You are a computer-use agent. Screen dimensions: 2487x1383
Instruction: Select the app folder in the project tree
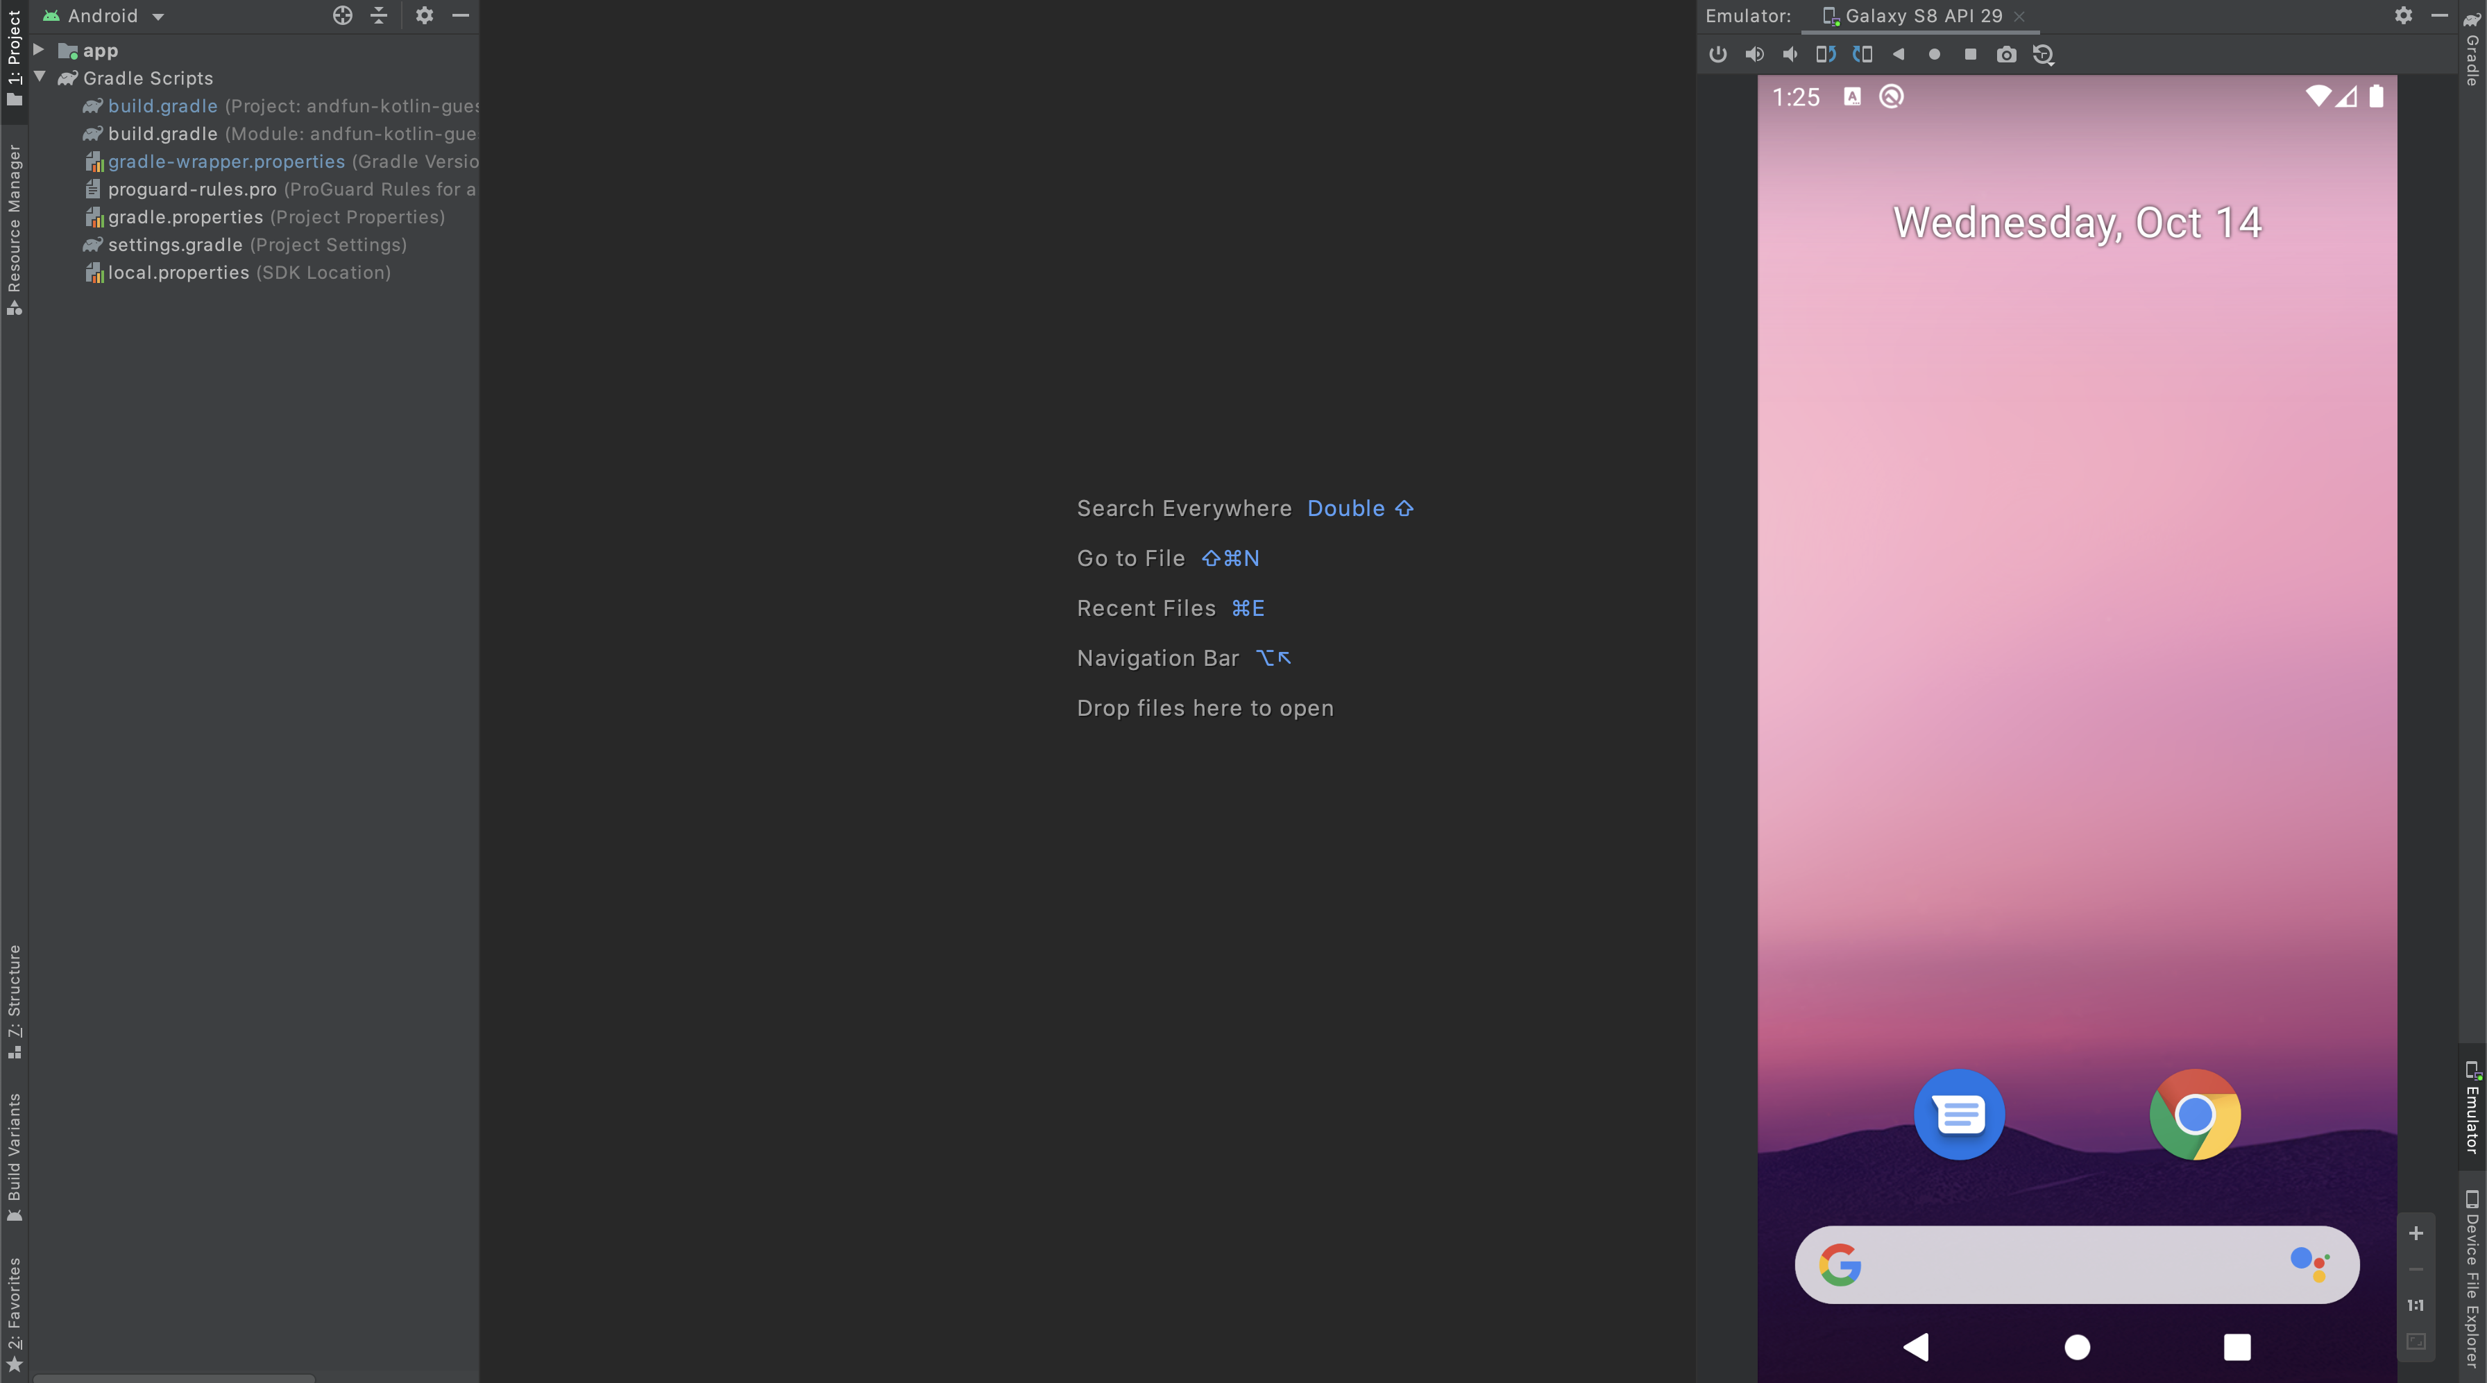pyautogui.click(x=101, y=50)
